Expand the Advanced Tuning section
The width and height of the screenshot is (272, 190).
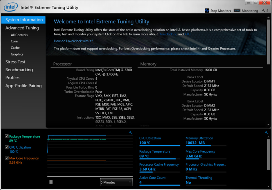[x=22, y=28]
